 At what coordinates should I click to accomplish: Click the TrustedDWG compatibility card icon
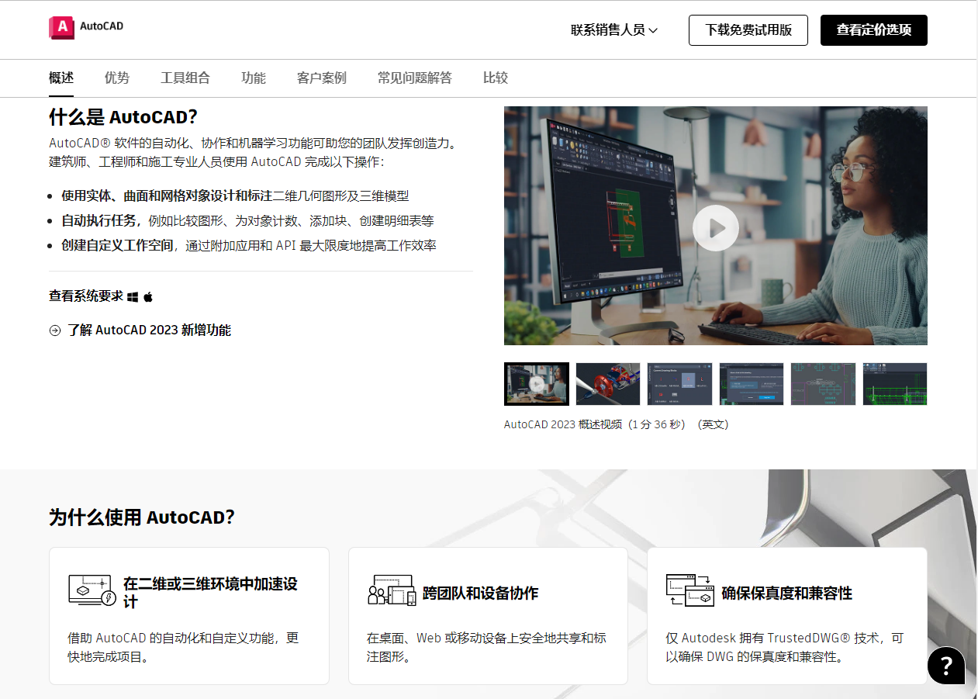690,590
